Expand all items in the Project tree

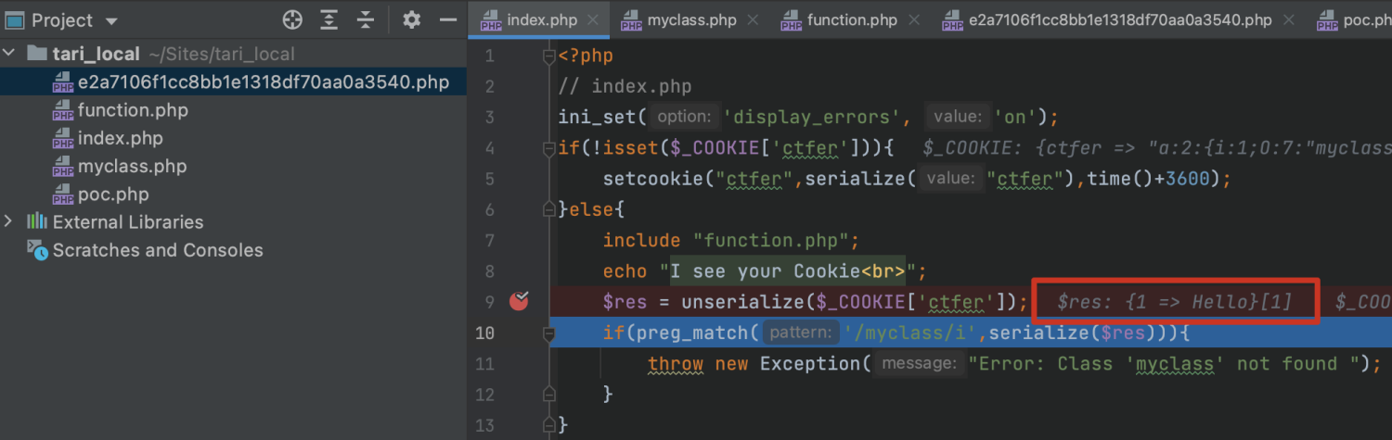click(329, 19)
